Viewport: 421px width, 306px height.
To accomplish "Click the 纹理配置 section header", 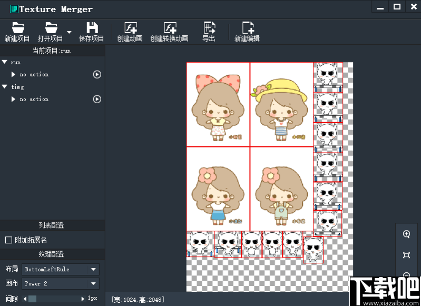I will pyautogui.click(x=51, y=254).
